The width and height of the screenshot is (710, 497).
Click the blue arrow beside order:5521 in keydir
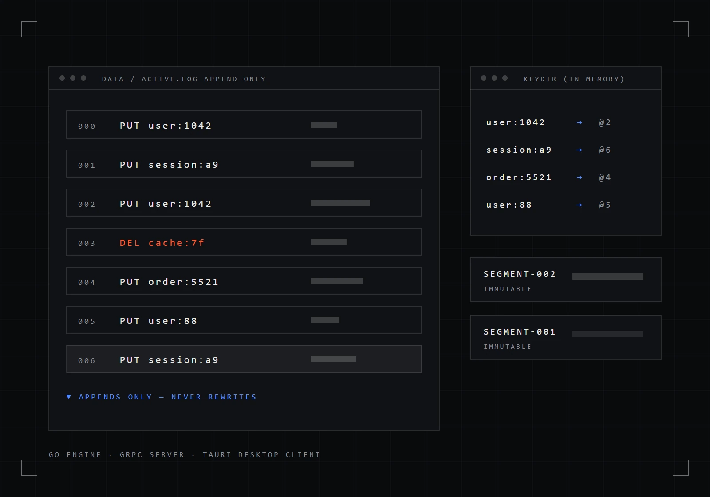click(579, 177)
